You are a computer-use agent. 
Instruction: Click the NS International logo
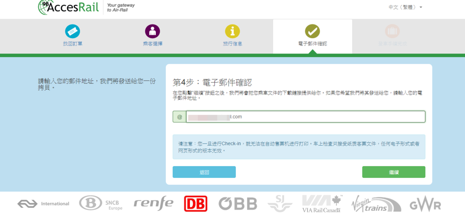43,204
